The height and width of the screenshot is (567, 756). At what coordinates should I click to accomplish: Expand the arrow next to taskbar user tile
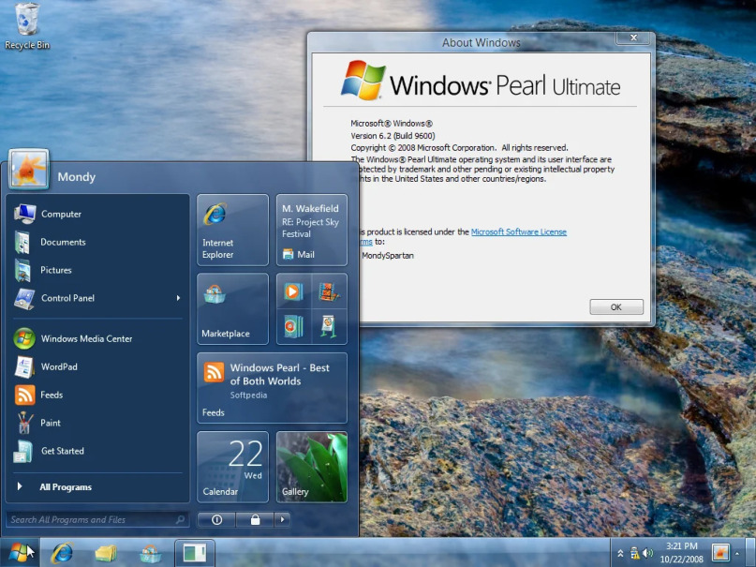coord(737,554)
